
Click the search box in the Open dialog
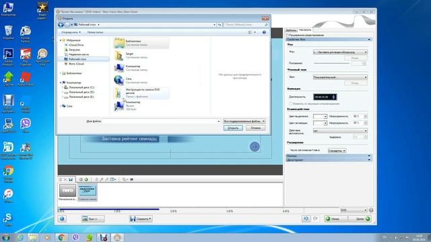(x=246, y=25)
